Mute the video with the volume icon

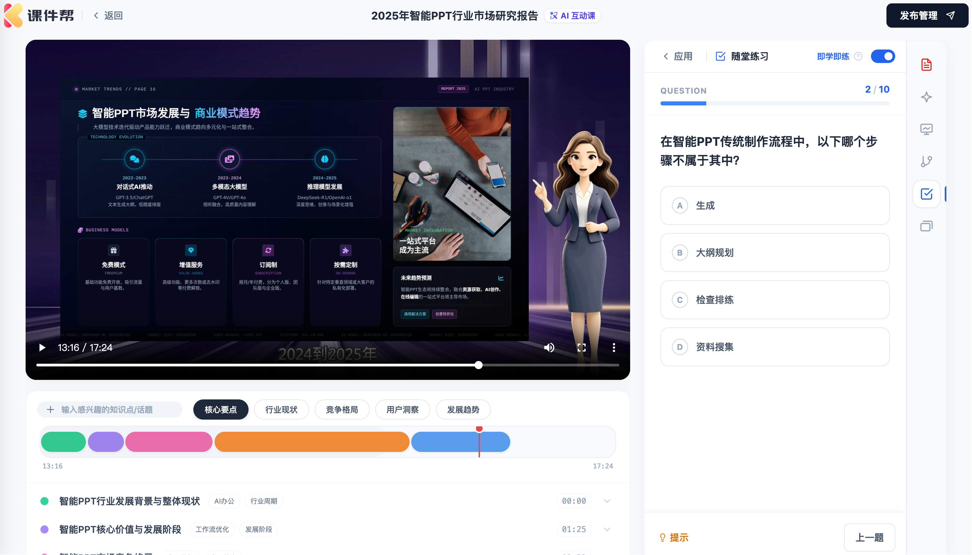coord(549,347)
